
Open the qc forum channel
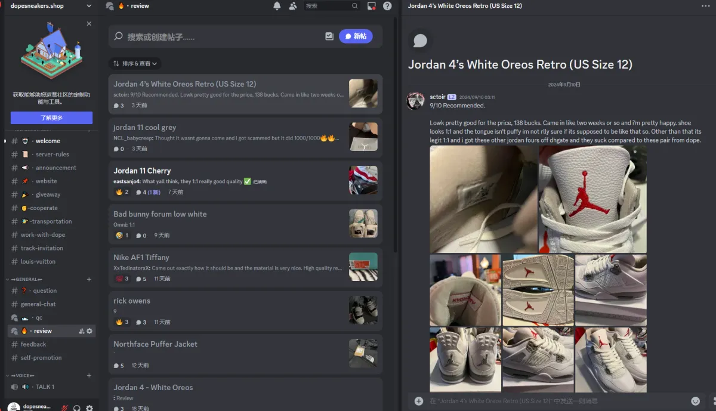click(51, 317)
